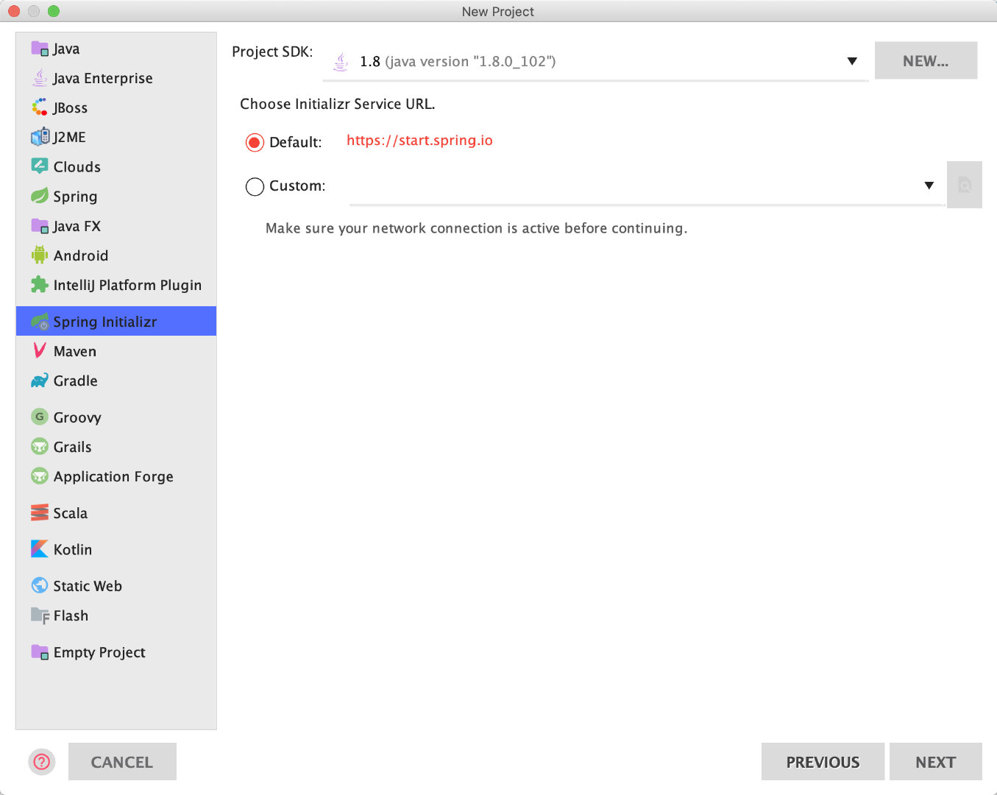997x795 pixels.
Task: Click the JBoss colored dots icon
Action: [x=40, y=107]
